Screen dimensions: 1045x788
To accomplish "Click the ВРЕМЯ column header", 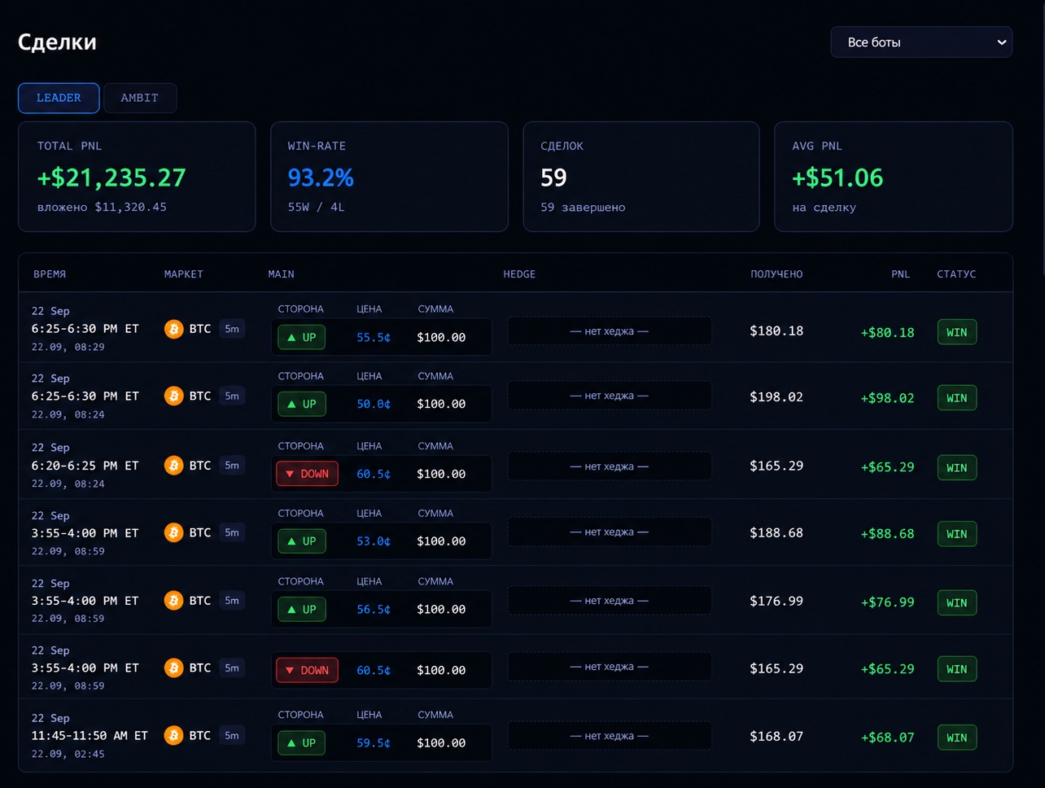I will tap(50, 274).
